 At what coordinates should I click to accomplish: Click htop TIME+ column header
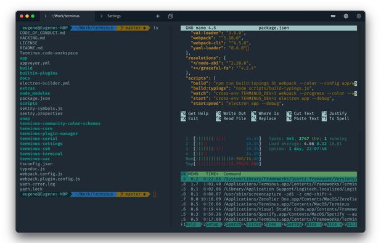click(x=212, y=174)
